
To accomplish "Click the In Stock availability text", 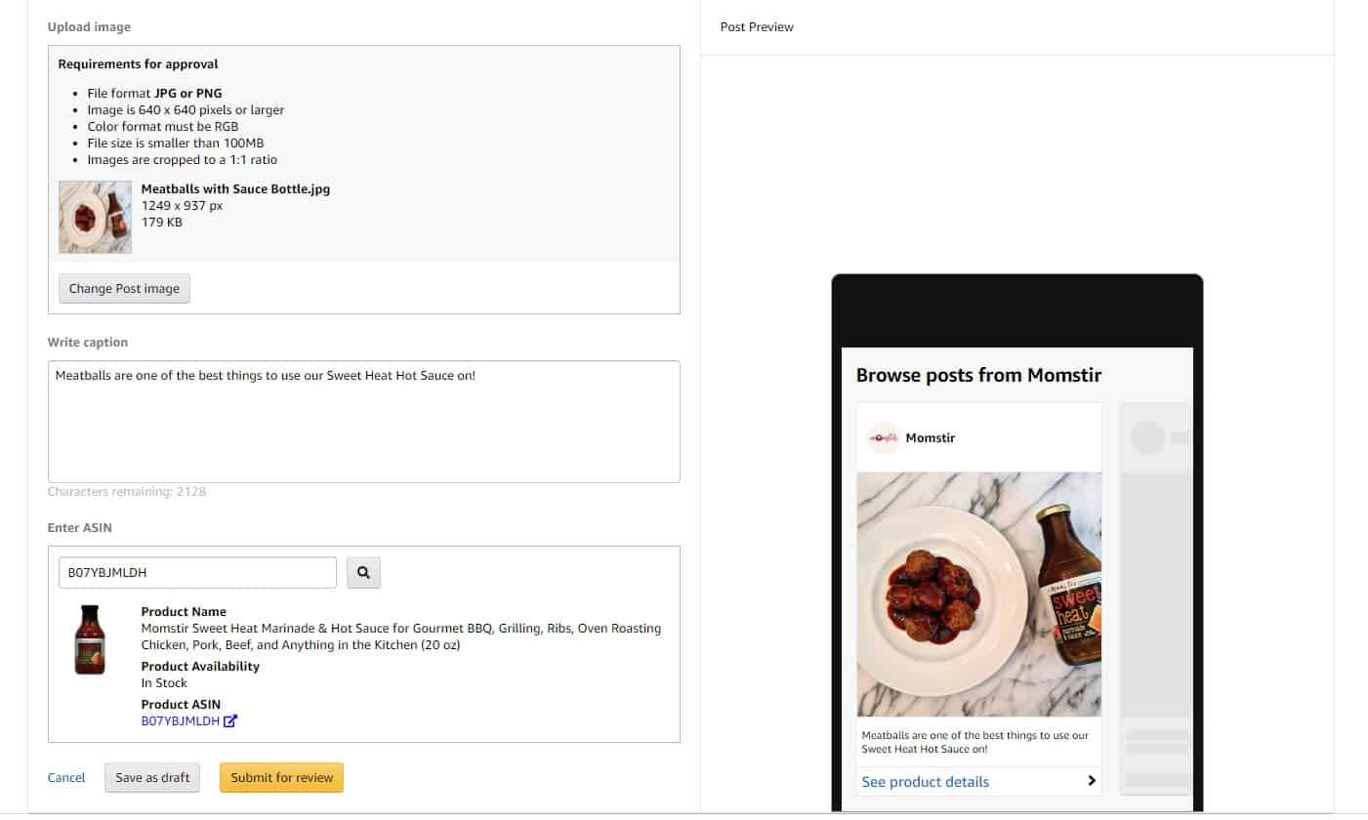I will pos(164,683).
